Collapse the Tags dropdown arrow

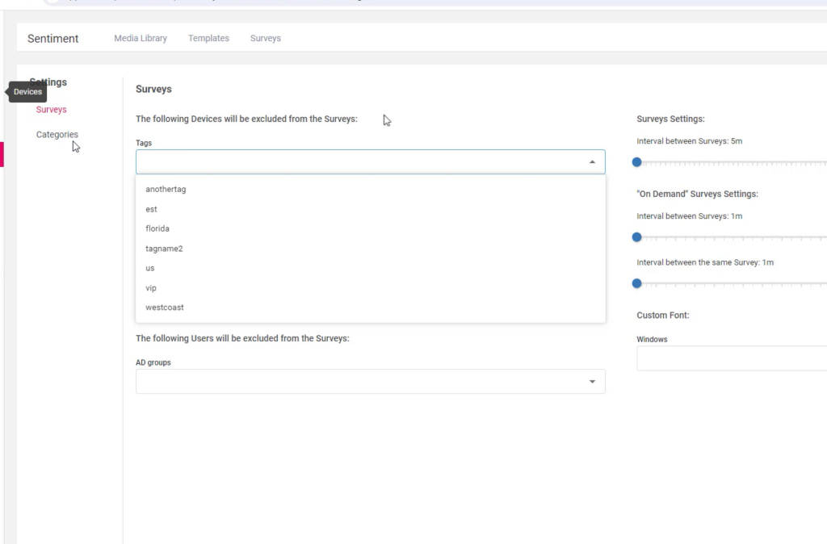coord(592,162)
